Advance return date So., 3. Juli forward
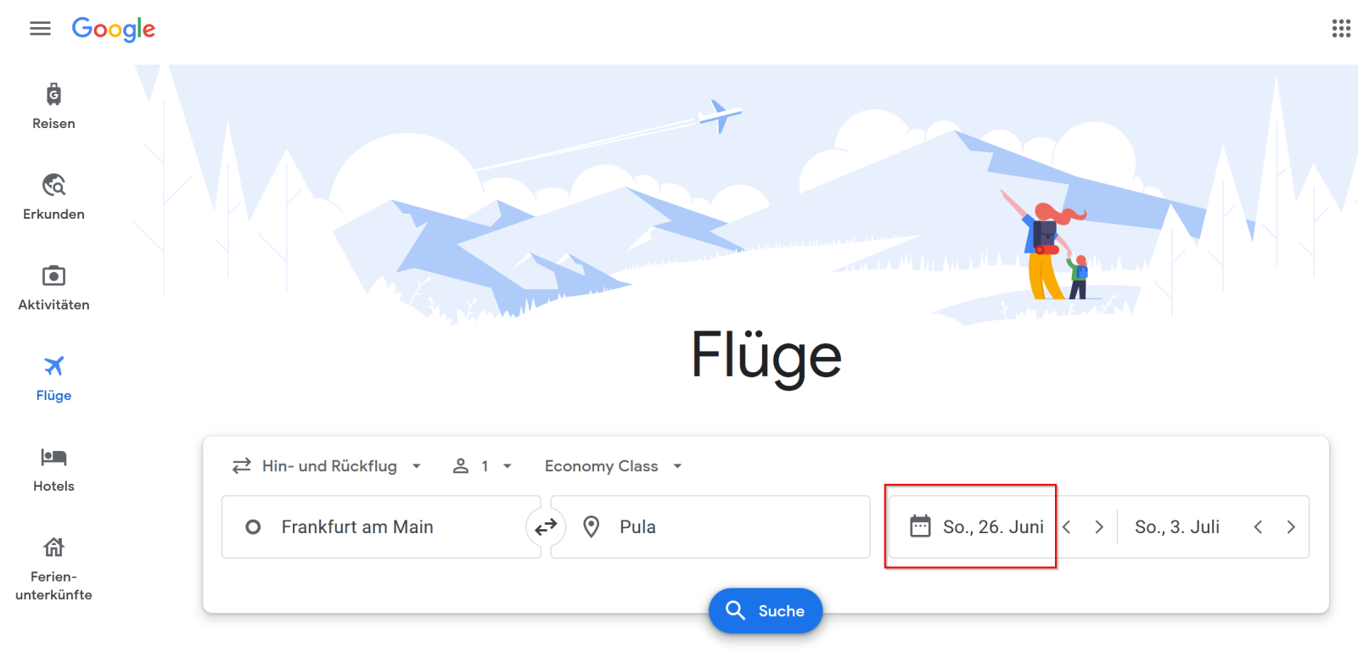 click(x=1291, y=526)
